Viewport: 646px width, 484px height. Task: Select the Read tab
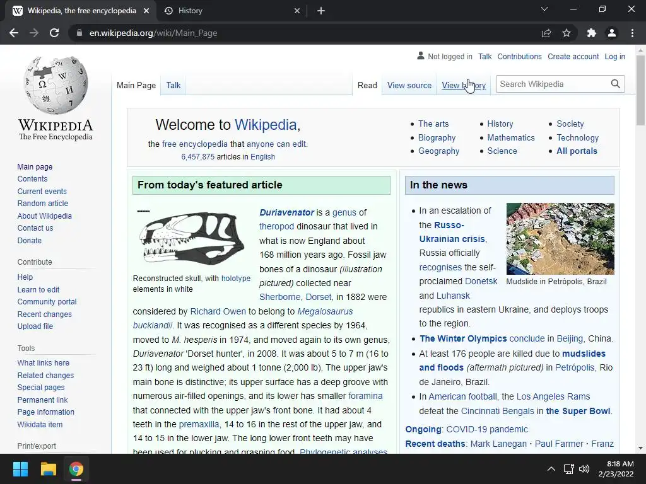tap(367, 85)
